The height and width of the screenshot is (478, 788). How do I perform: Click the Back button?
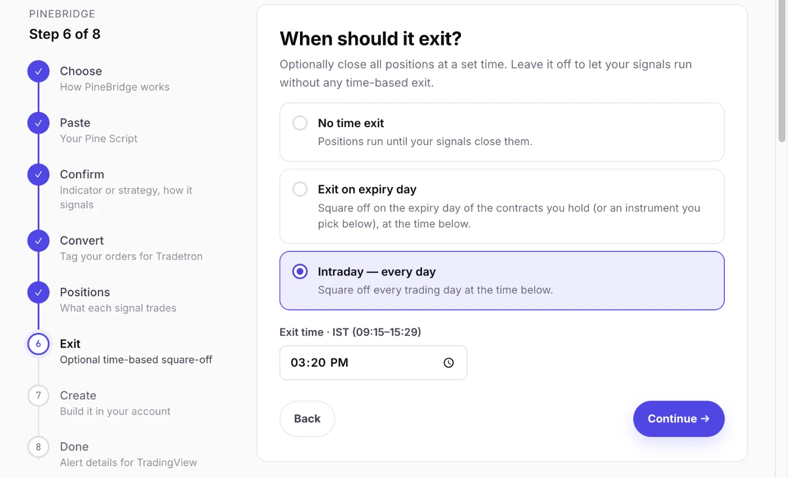(307, 419)
